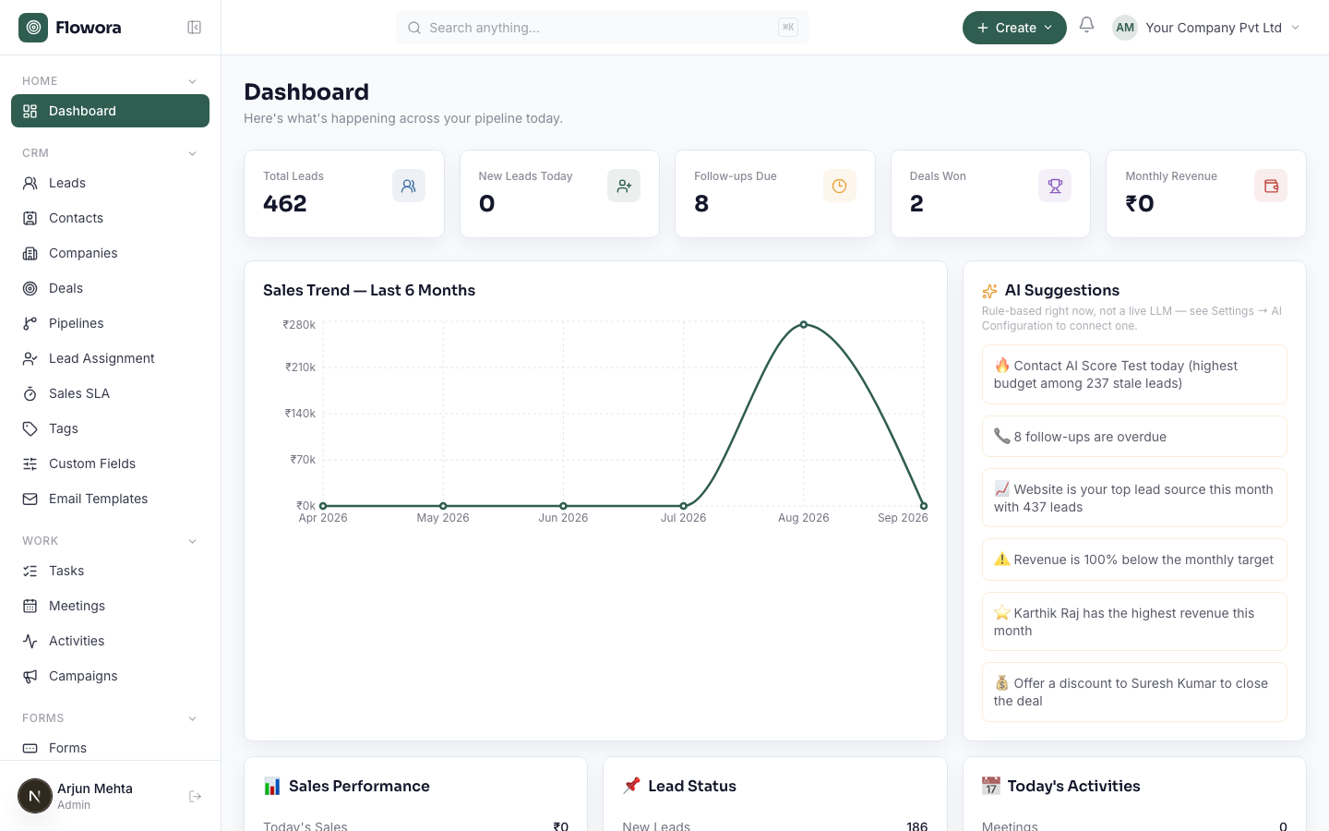Open Activities page

click(110, 641)
